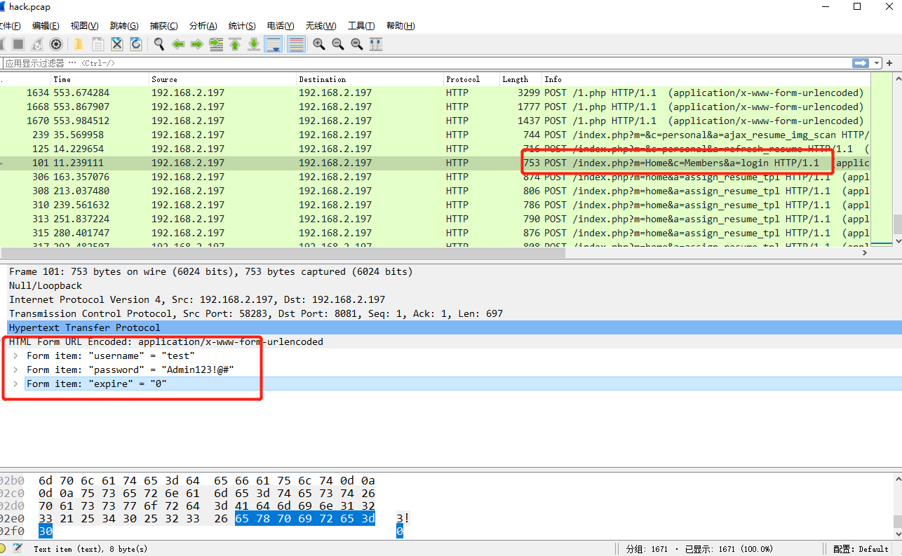The width and height of the screenshot is (902, 556).
Task: Open the 电话(Y) menu
Action: tap(281, 26)
